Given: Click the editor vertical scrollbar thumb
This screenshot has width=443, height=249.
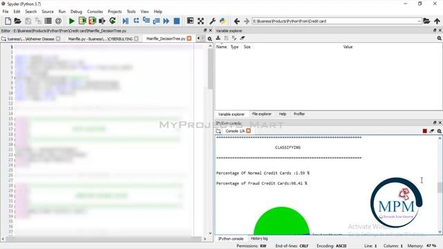Looking at the screenshot, I should click(210, 69).
